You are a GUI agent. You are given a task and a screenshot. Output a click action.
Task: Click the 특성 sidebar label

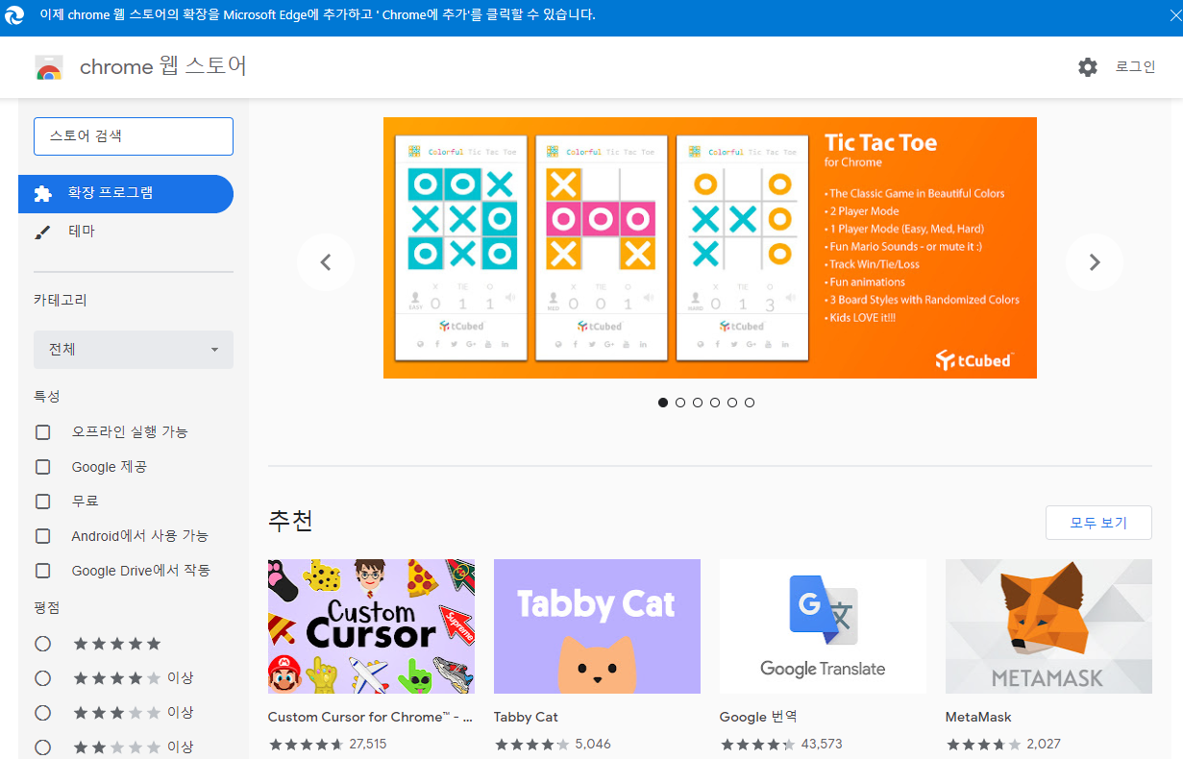[47, 397]
